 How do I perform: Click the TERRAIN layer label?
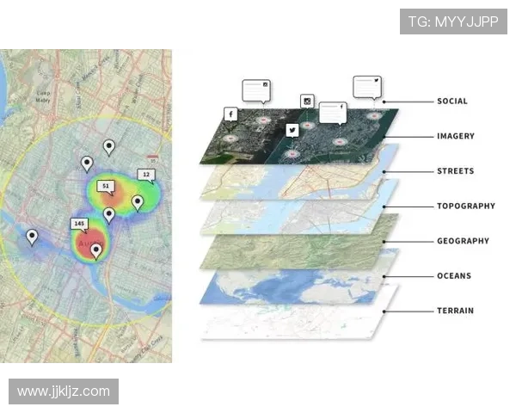click(x=454, y=311)
